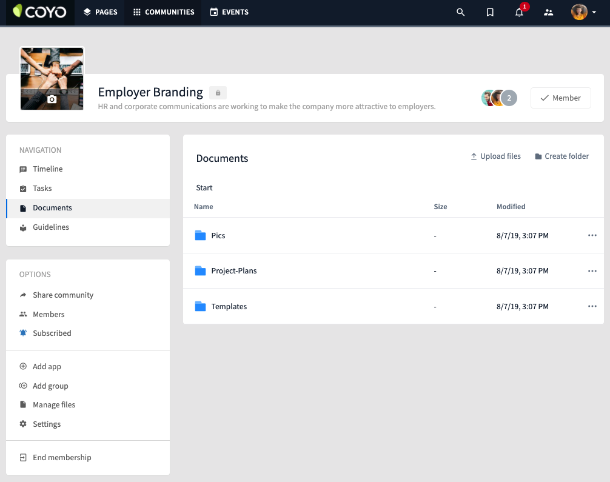The image size is (610, 482).
Task: Open Guidelines in navigation
Action: (x=88, y=227)
